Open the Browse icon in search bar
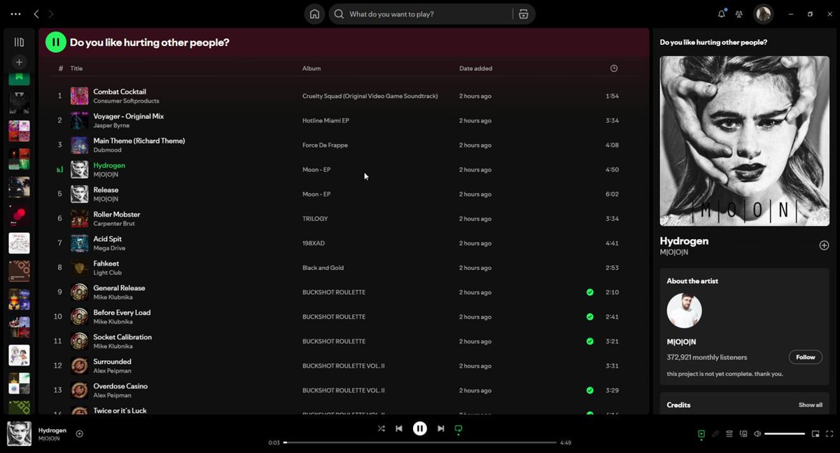Viewport: 840px width, 453px height. pos(524,14)
